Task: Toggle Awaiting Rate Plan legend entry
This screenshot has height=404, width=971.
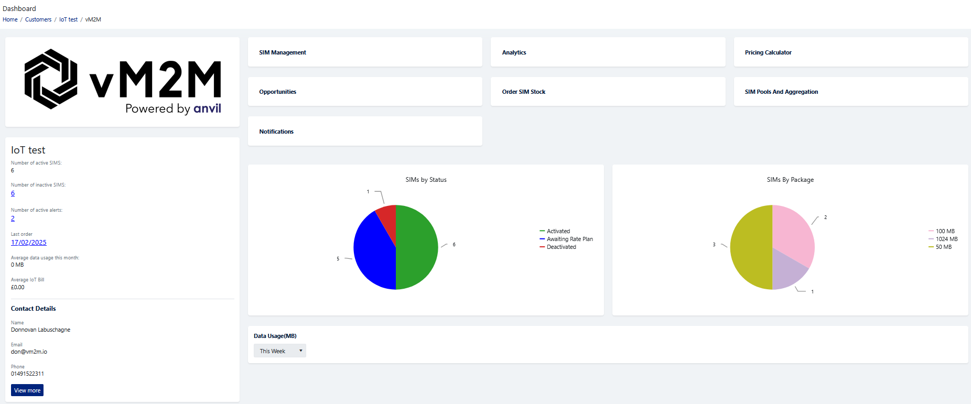Action: click(x=569, y=239)
